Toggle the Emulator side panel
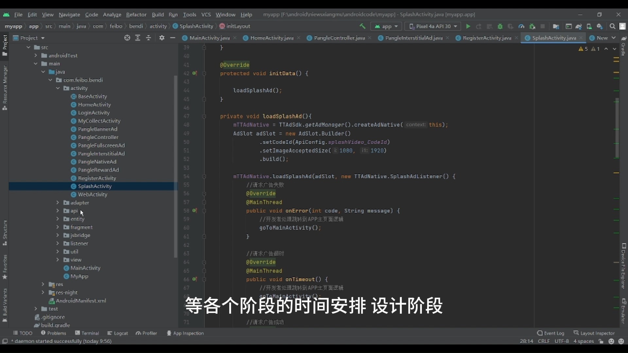628x353 pixels. click(x=623, y=311)
